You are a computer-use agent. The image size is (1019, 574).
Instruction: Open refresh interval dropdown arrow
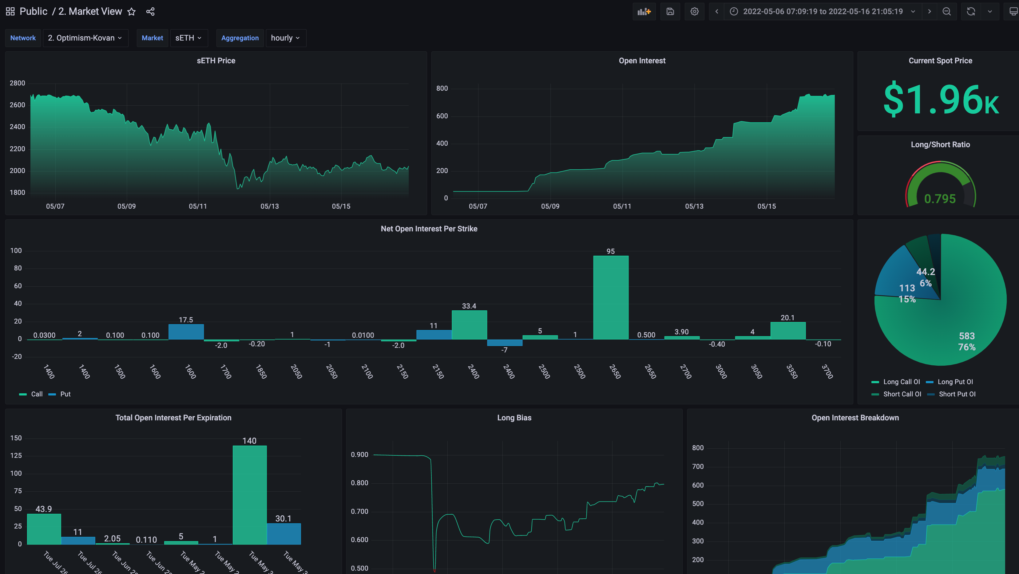pos(990,11)
